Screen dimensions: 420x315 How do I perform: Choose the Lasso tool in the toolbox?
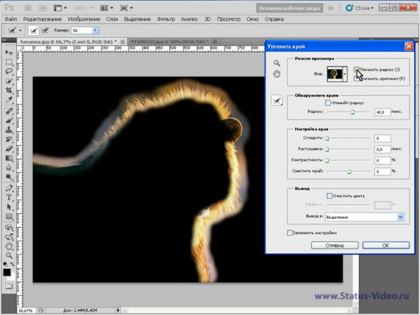(8, 71)
